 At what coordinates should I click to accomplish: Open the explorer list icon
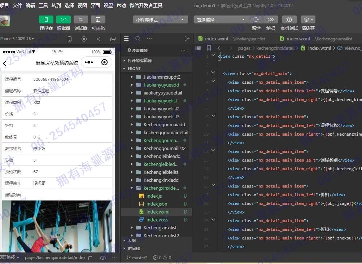[x=126, y=39]
